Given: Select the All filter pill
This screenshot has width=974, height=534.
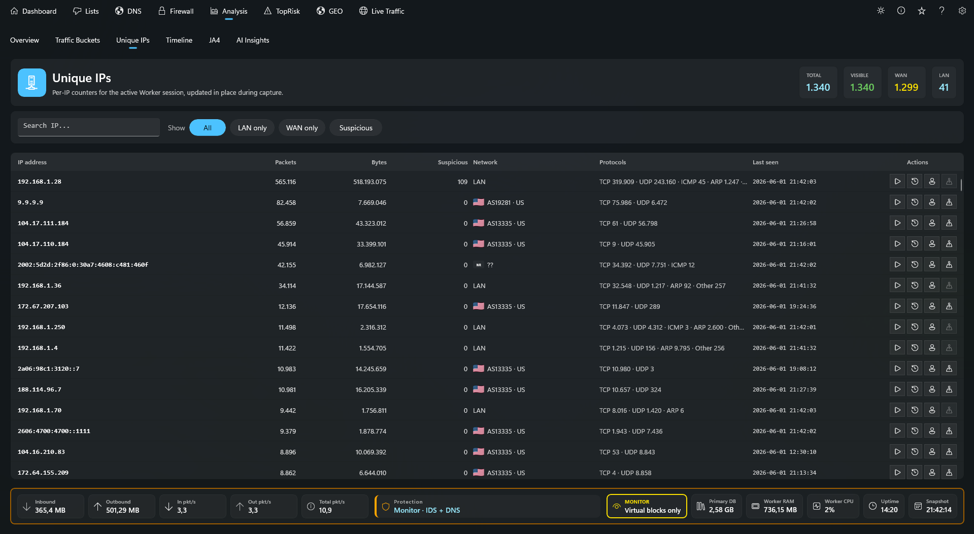Looking at the screenshot, I should tap(208, 128).
